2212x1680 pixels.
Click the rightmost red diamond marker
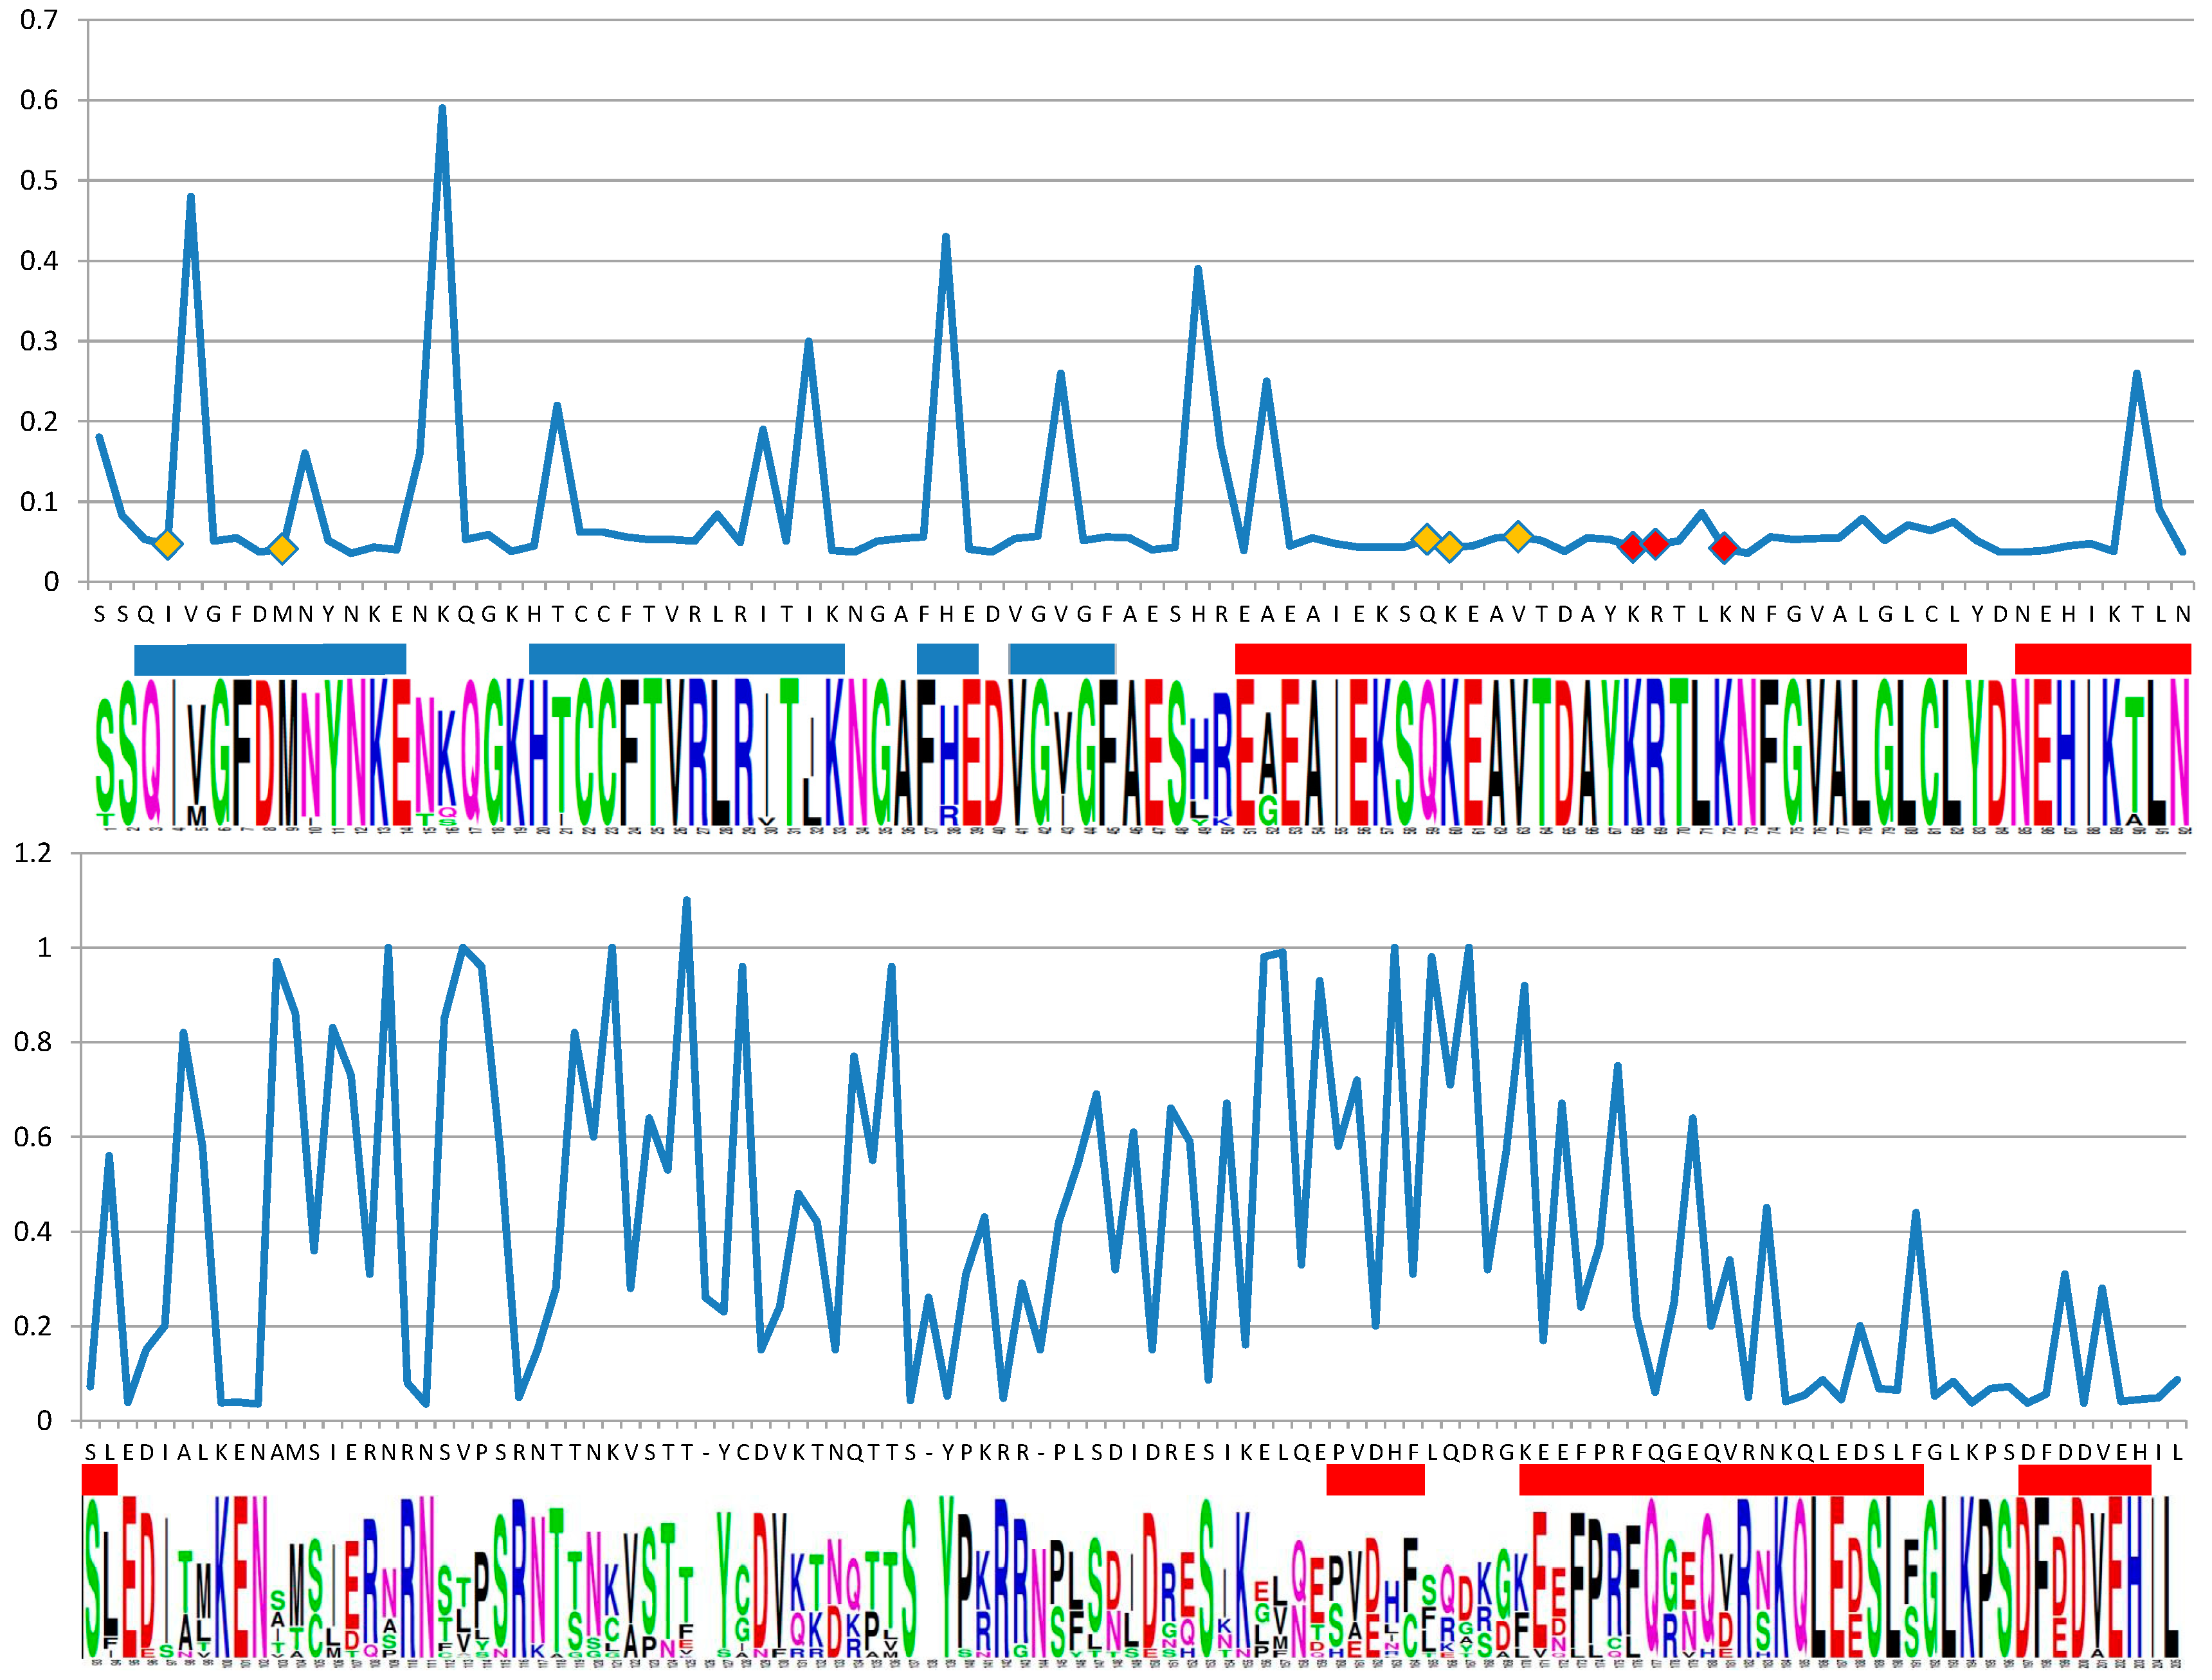[1724, 547]
